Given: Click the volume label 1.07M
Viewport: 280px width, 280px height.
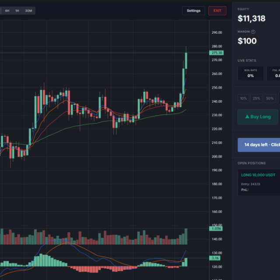Looking at the screenshot, I should tap(216, 228).
